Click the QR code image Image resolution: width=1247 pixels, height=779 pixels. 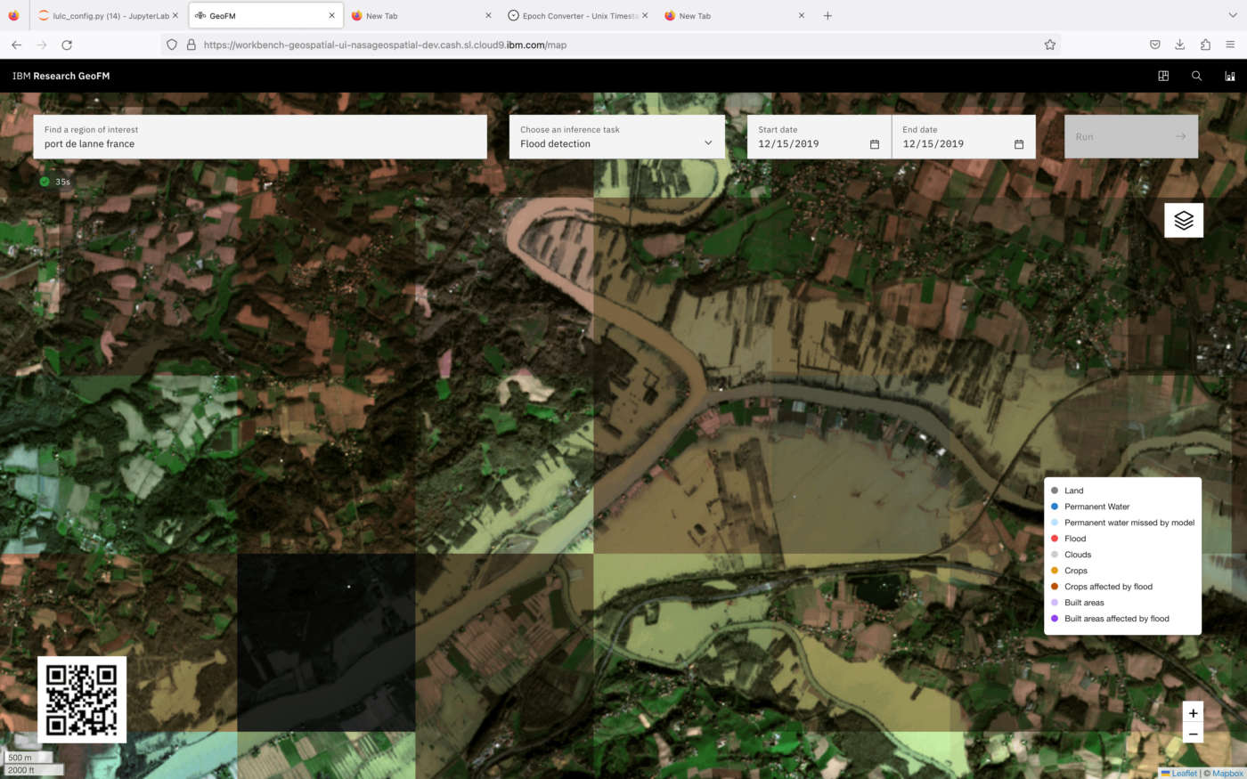[81, 700]
